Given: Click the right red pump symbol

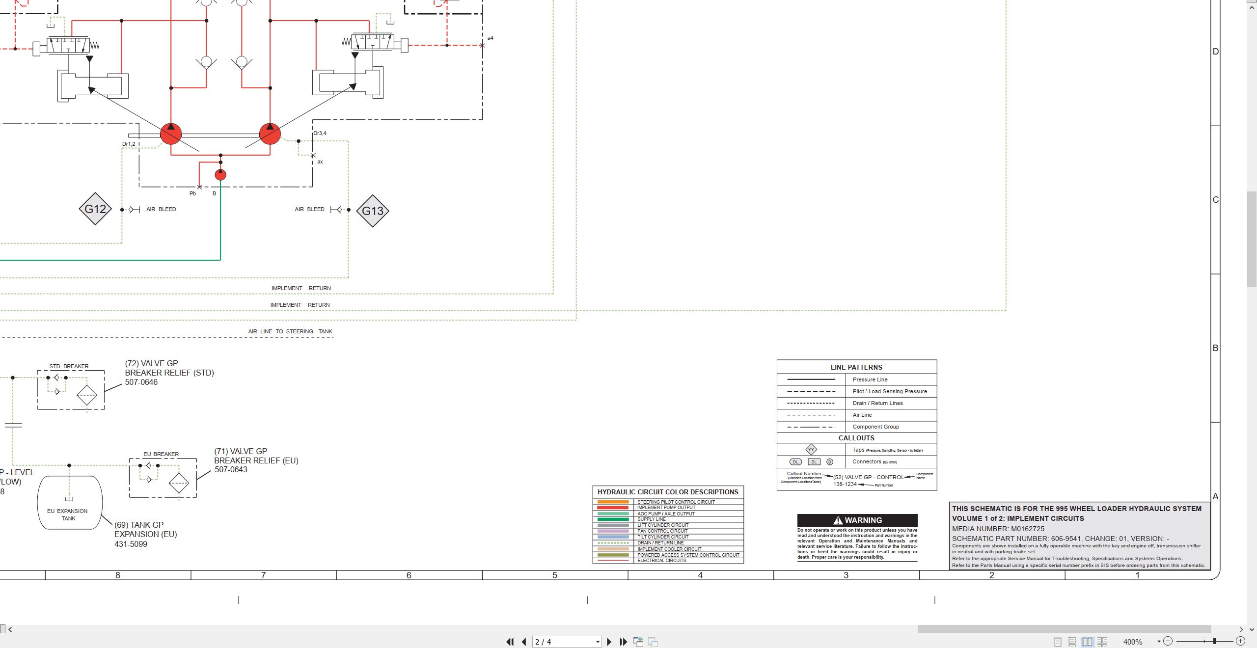Looking at the screenshot, I should [x=270, y=134].
